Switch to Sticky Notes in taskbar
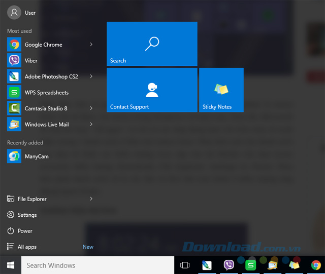The width and height of the screenshot is (325, 274). [295, 265]
